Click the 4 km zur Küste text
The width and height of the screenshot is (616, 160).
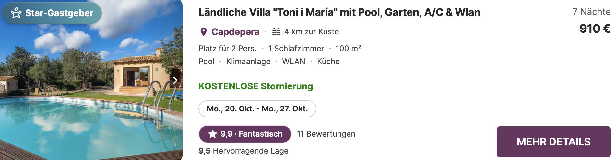tap(312, 32)
